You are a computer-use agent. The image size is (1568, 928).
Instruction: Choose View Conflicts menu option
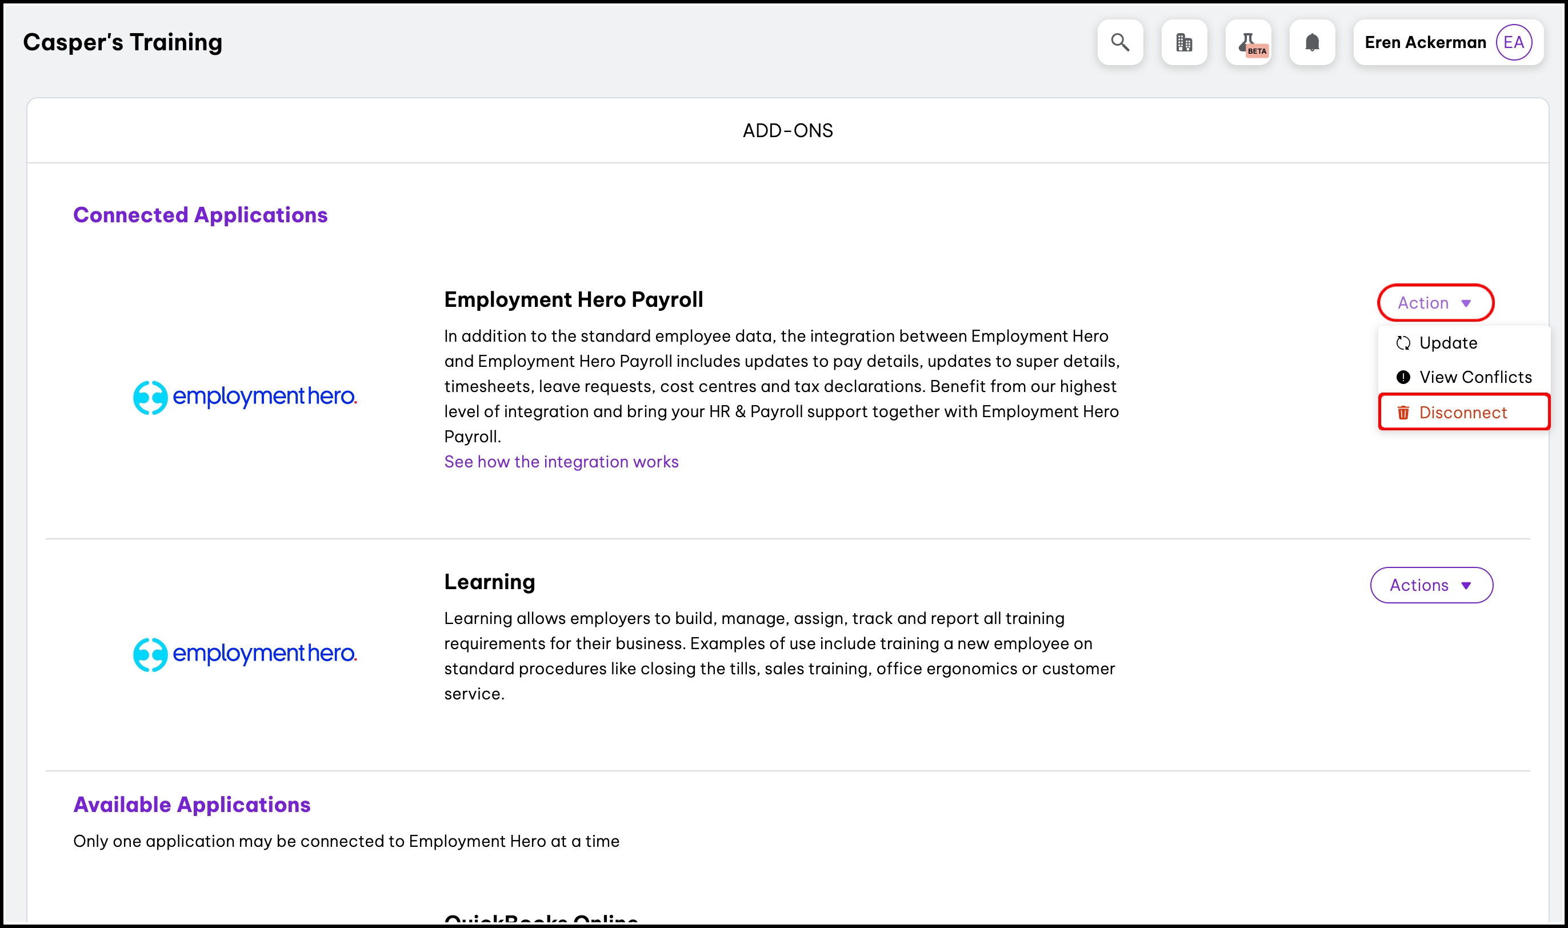[1475, 377]
